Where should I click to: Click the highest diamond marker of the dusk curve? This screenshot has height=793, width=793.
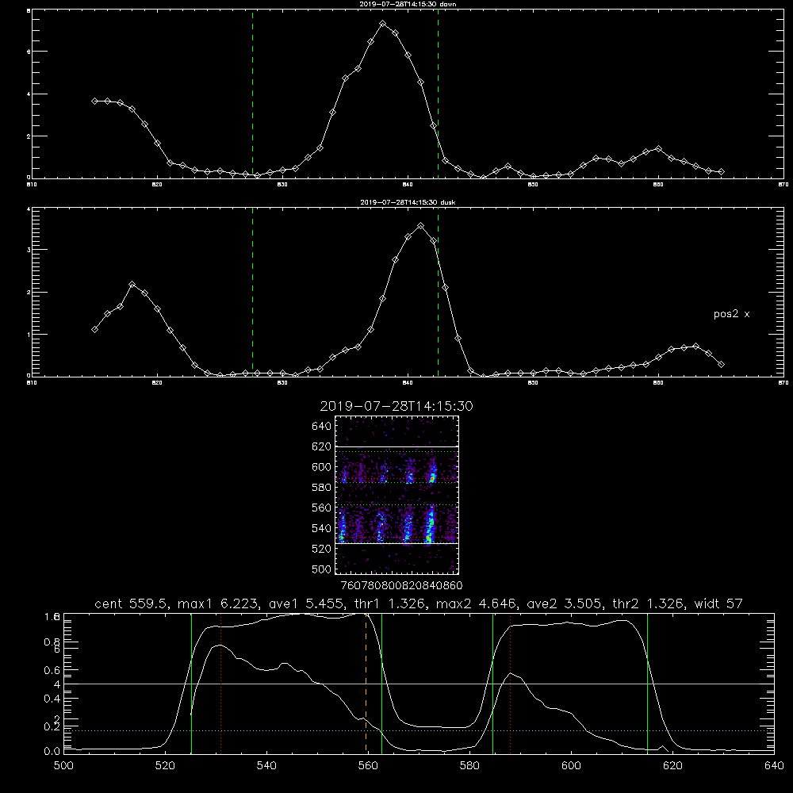[420, 226]
